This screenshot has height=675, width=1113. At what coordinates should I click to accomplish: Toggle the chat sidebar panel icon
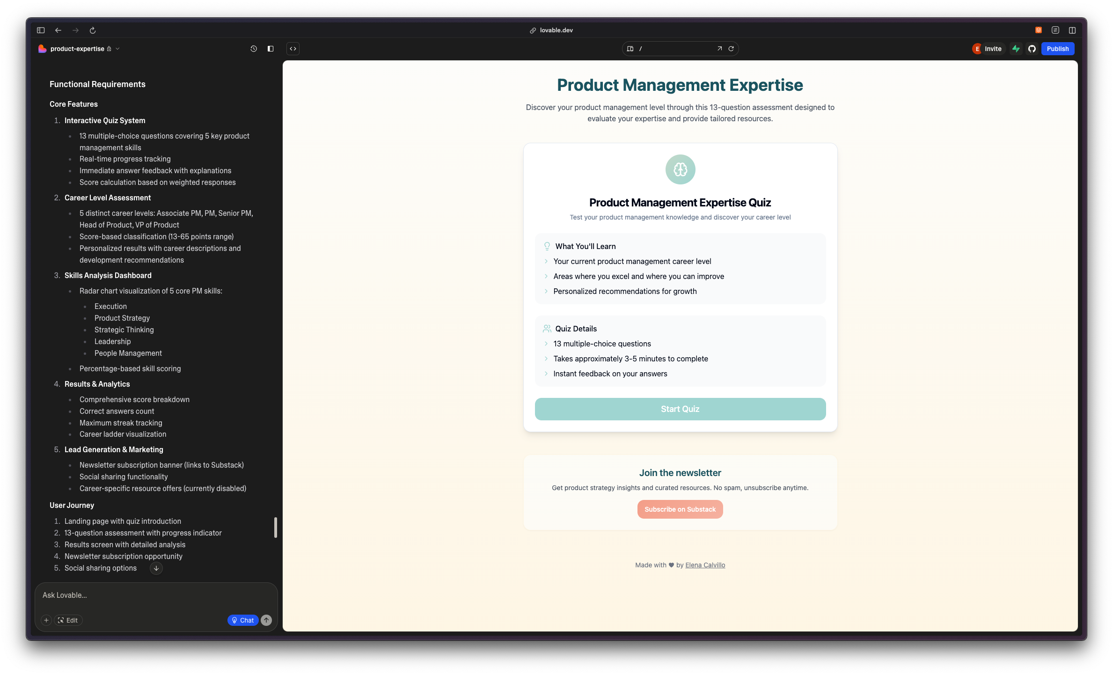pyautogui.click(x=271, y=49)
